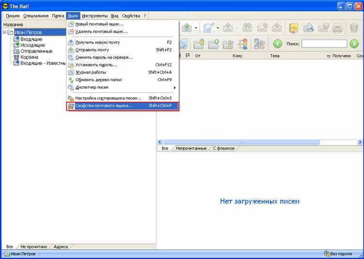Image resolution: width=364 pixels, height=259 pixels.
Task: Click the green back arrow beside Поиск
Action: (x=278, y=44)
